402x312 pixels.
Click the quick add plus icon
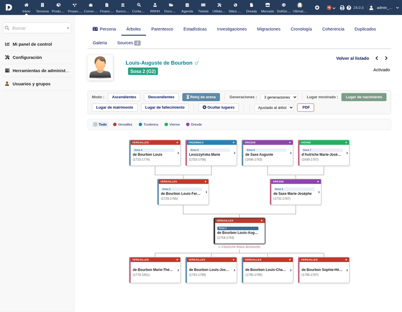(x=317, y=8)
